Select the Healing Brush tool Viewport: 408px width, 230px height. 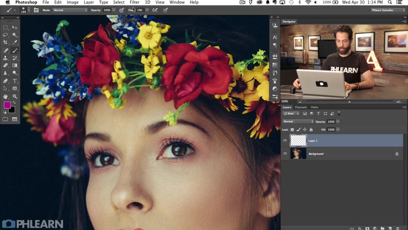point(5,50)
